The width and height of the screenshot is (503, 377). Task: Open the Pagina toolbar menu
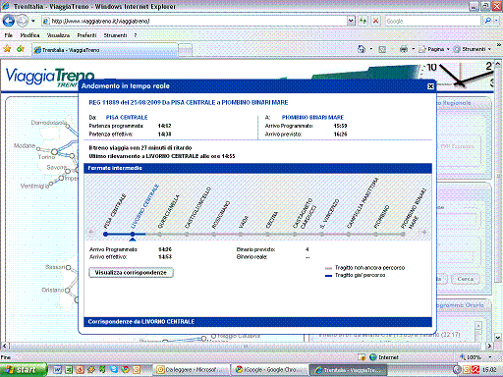[434, 49]
